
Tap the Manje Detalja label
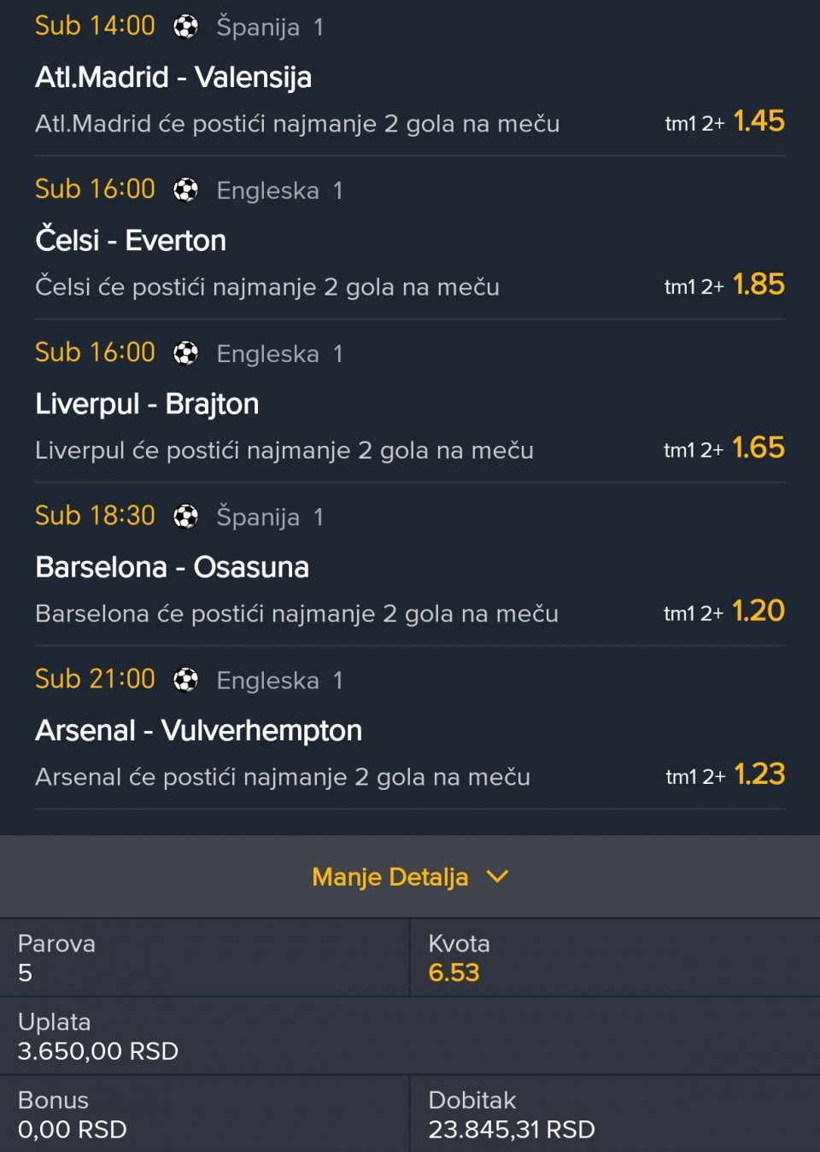(389, 877)
